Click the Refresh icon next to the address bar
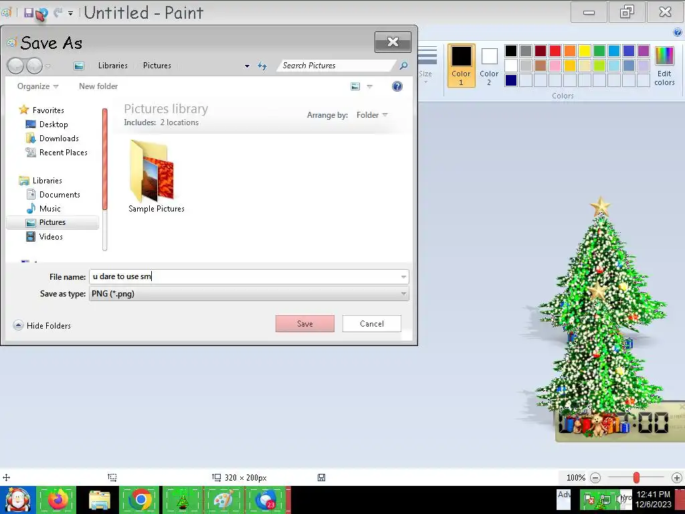 [262, 66]
